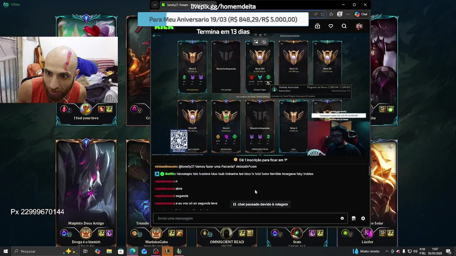Click the BotRix moderator badge icon

click(x=157, y=174)
